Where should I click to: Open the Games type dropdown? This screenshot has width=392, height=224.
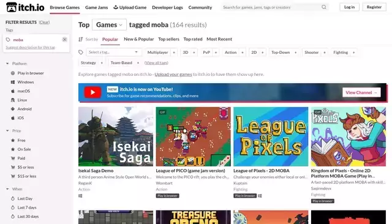coord(109,24)
